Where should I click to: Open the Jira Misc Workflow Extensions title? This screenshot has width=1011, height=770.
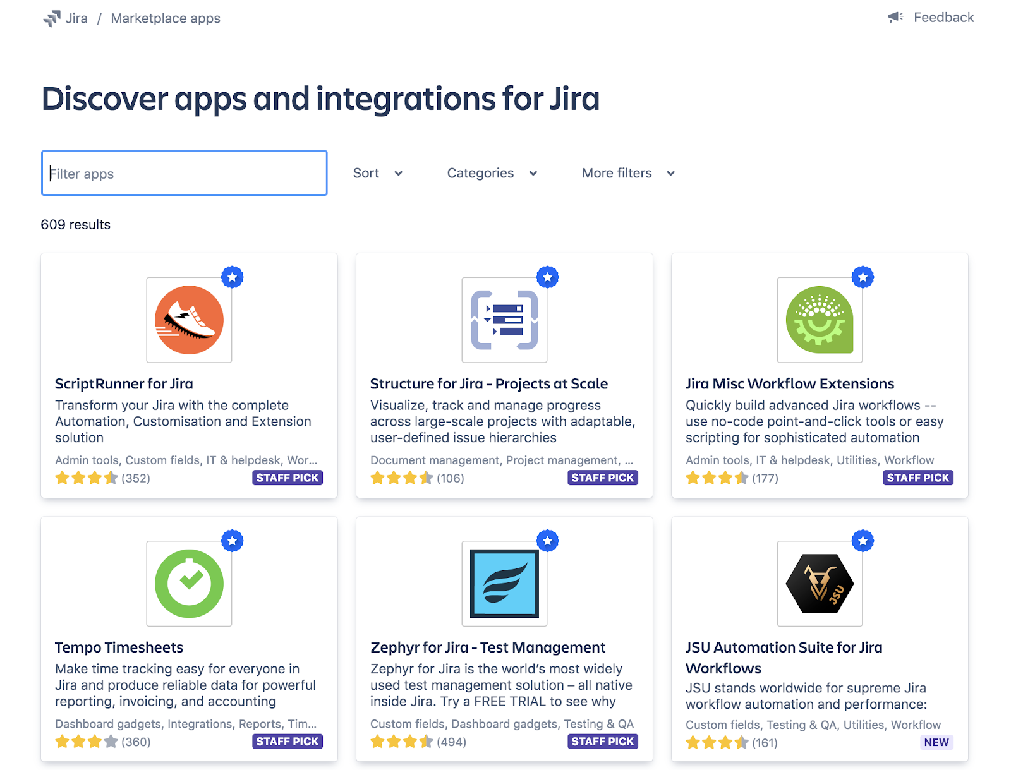pos(790,383)
